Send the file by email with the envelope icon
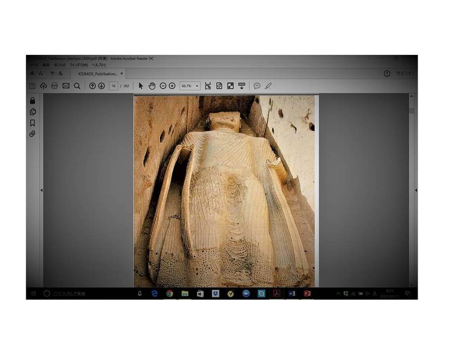 (66, 86)
